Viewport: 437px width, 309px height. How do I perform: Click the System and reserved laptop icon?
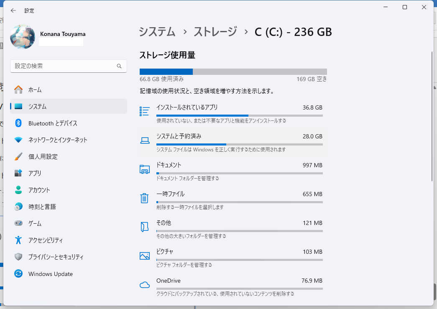tap(144, 140)
